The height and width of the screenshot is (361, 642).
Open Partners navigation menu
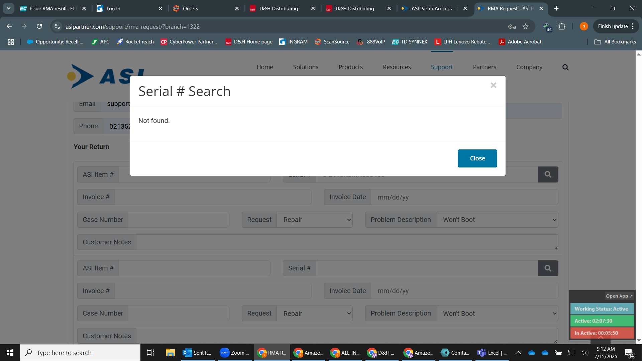[485, 67]
